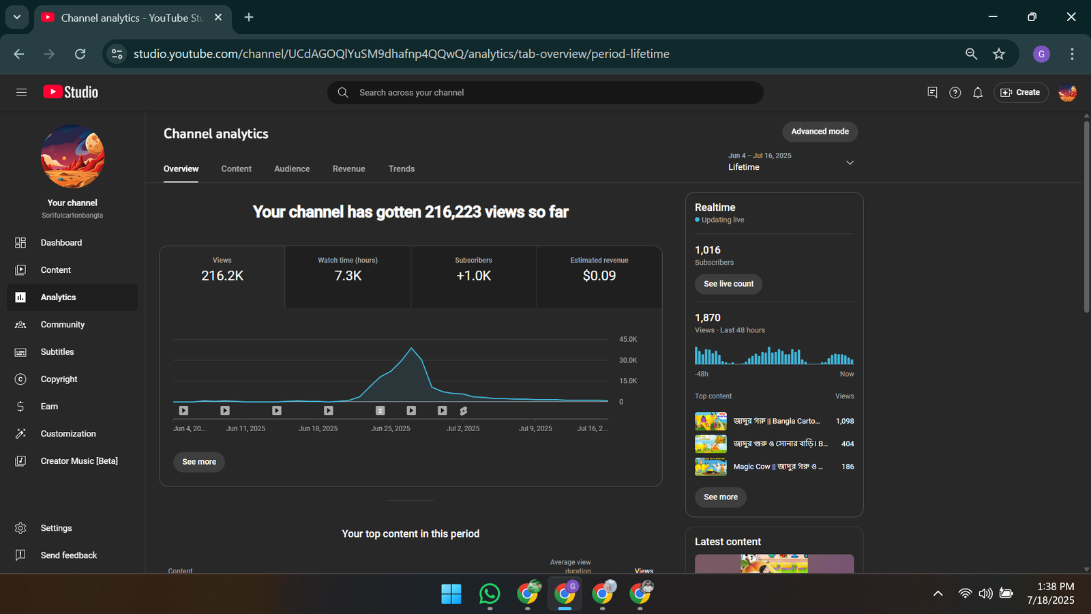The image size is (1091, 614).
Task: Open the Chrome tab search dropdown
Action: [x=17, y=17]
